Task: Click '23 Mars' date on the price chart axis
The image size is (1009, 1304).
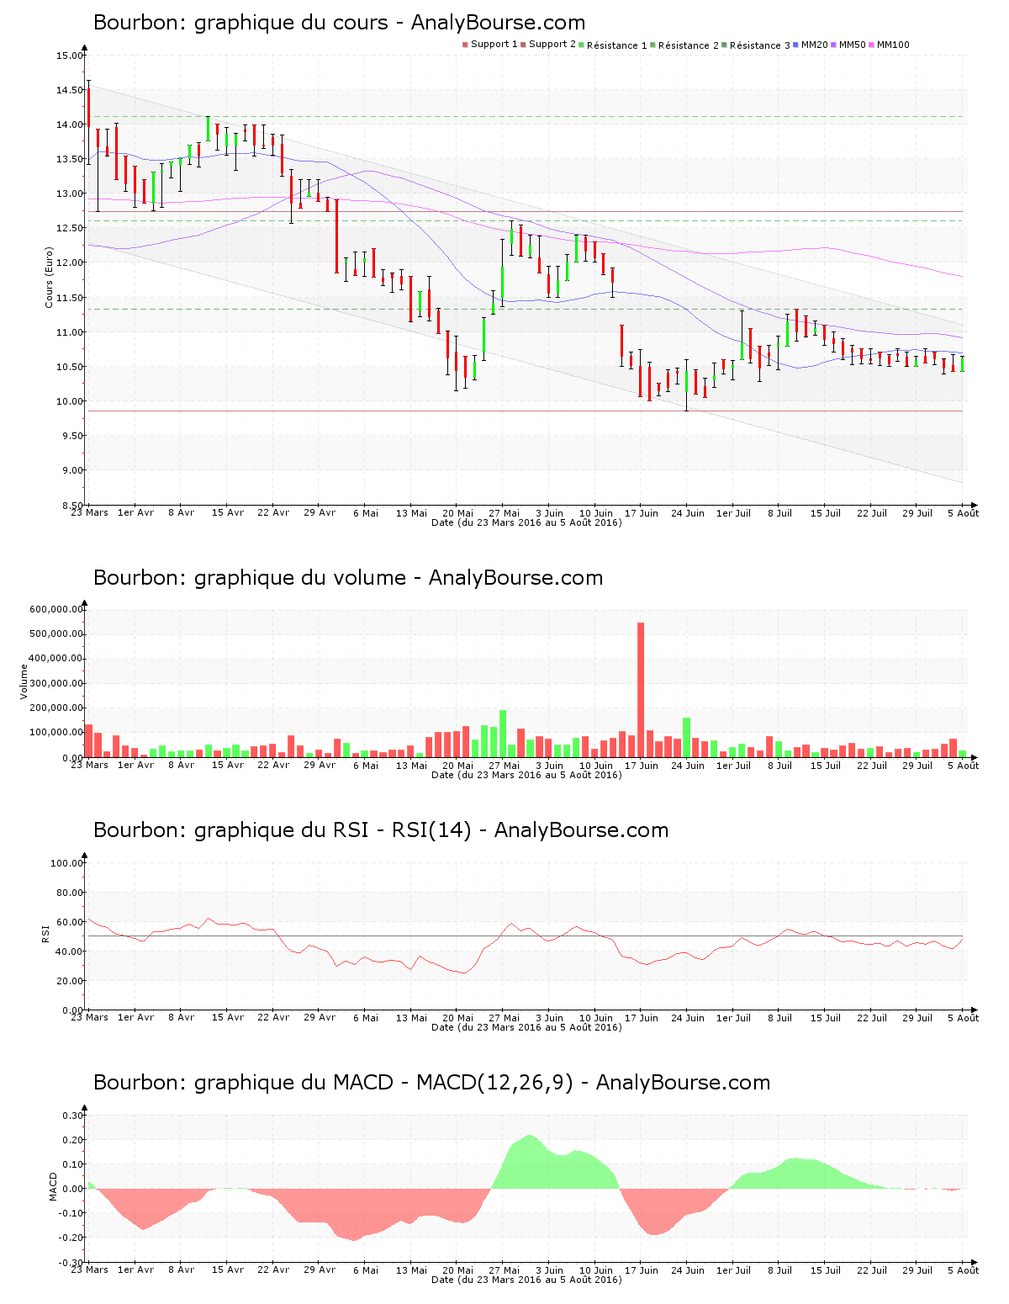Action: 90,513
